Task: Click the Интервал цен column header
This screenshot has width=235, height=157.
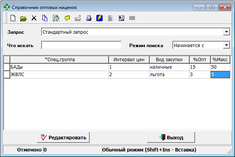Action: (129, 60)
